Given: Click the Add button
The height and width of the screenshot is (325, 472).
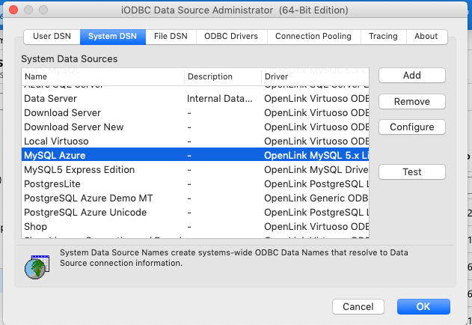Looking at the screenshot, I should tap(411, 76).
